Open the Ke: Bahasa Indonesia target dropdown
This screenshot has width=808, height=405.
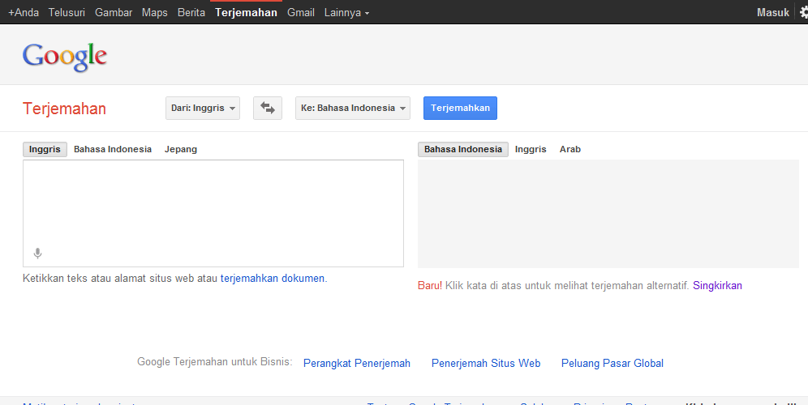[352, 108]
